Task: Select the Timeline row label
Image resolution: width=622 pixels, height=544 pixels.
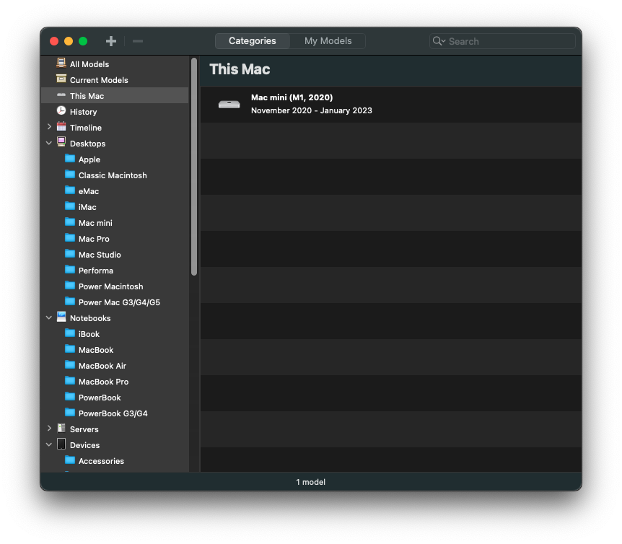Action: pos(86,128)
